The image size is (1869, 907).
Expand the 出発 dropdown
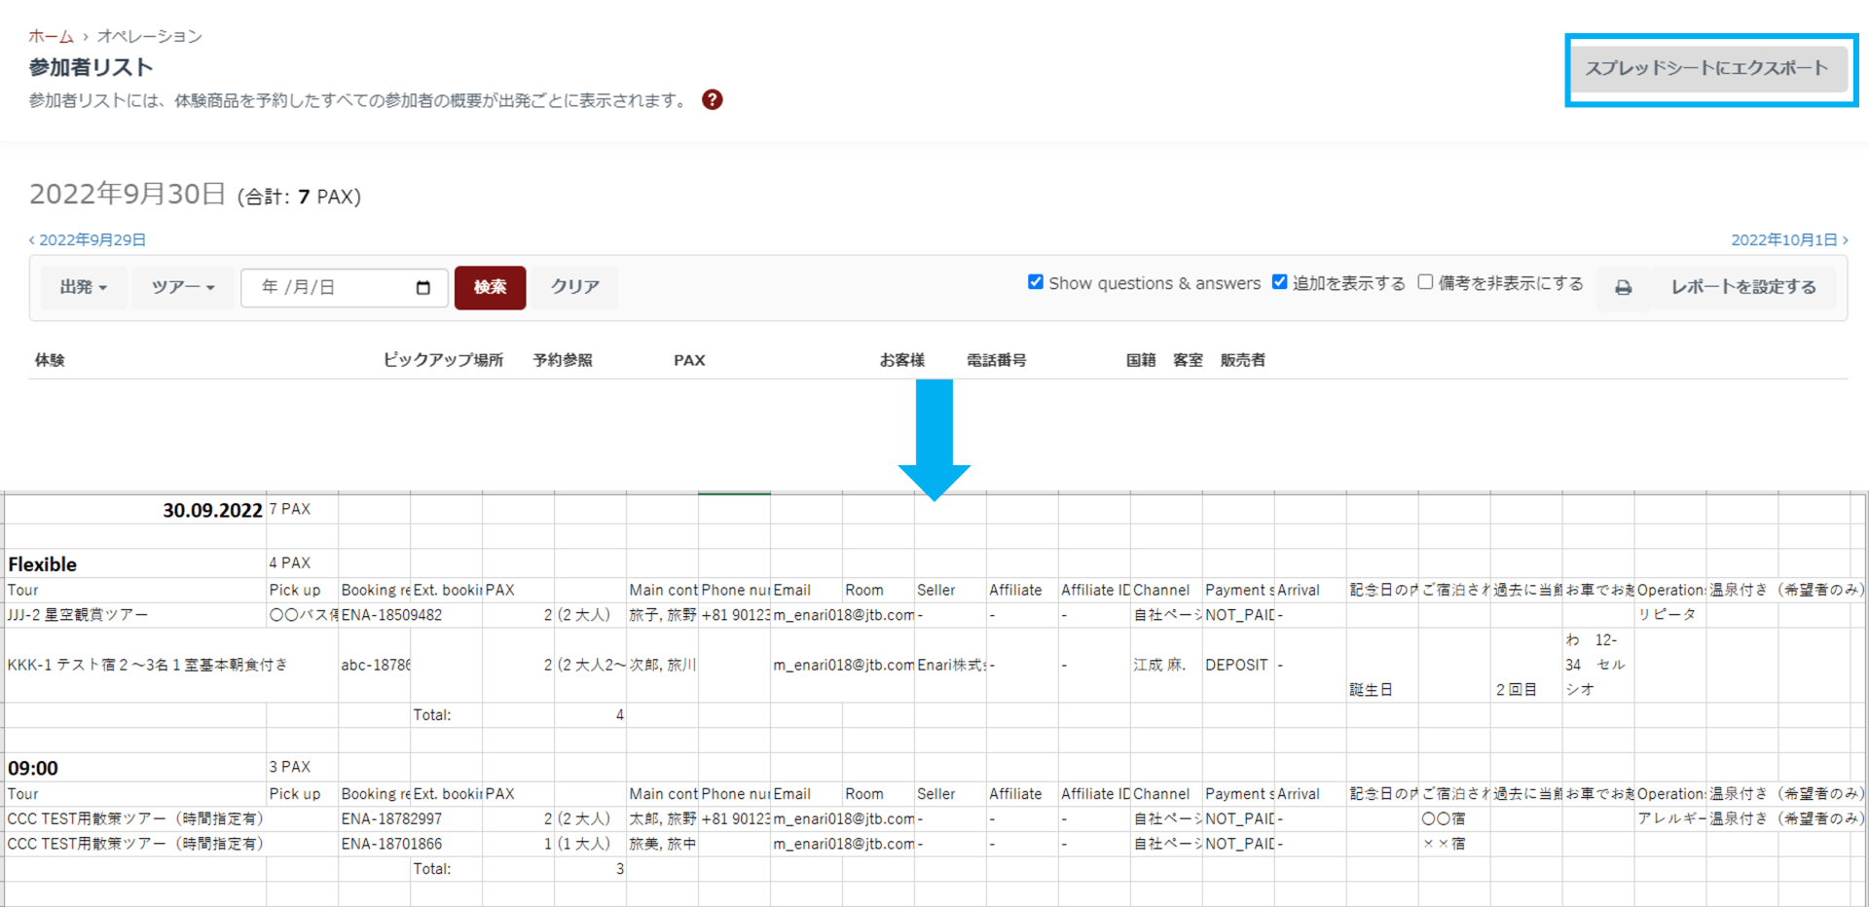pos(83,288)
